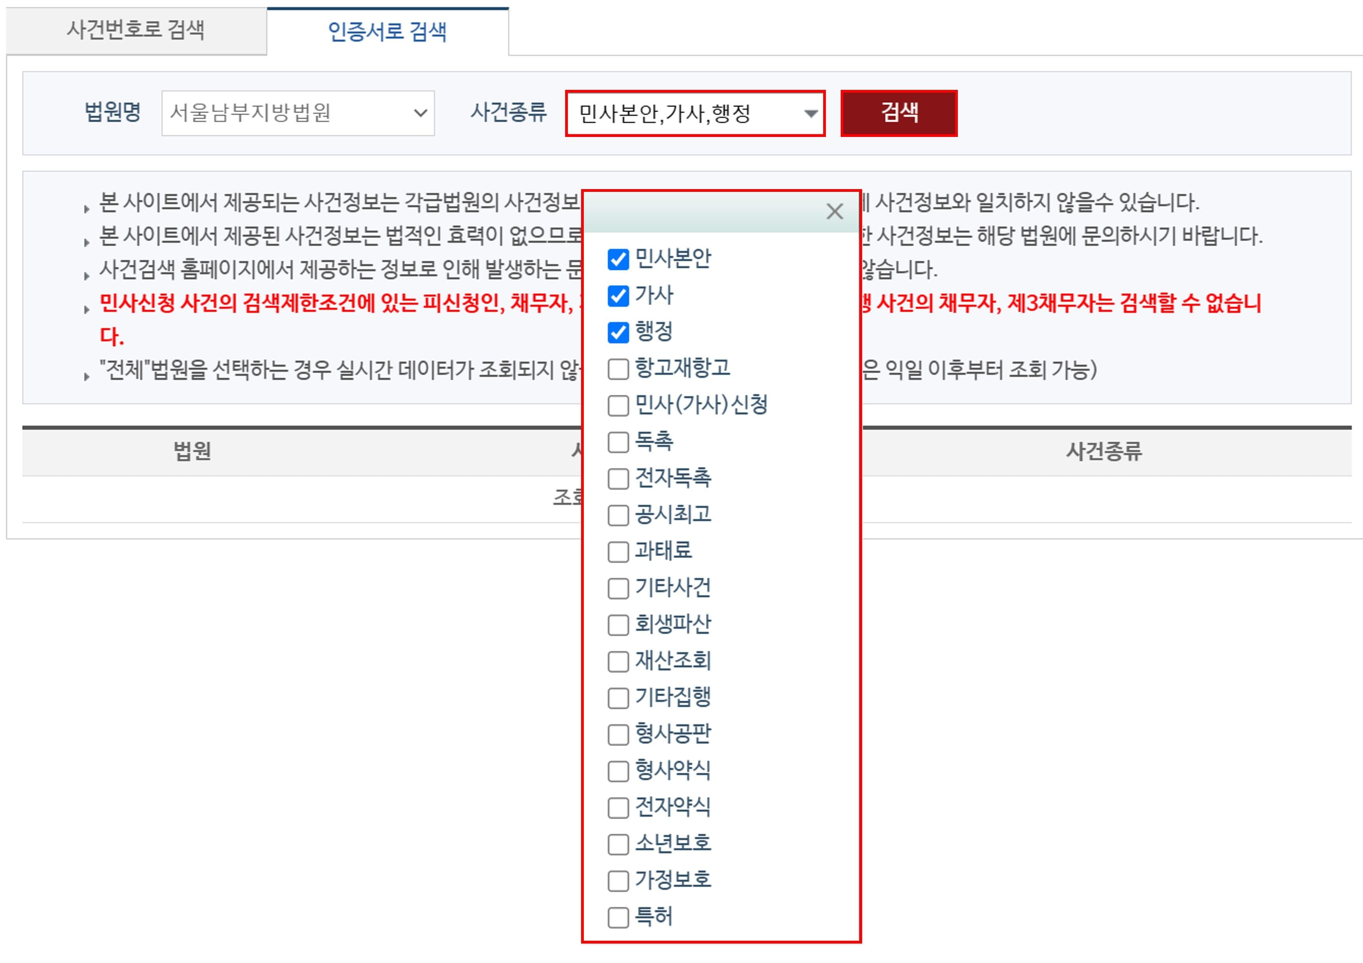1363x963 pixels.
Task: Check the 독촉 checkbox
Action: tap(618, 442)
